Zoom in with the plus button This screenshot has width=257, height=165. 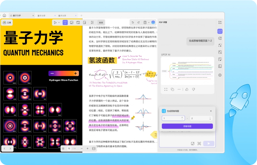click(88, 149)
